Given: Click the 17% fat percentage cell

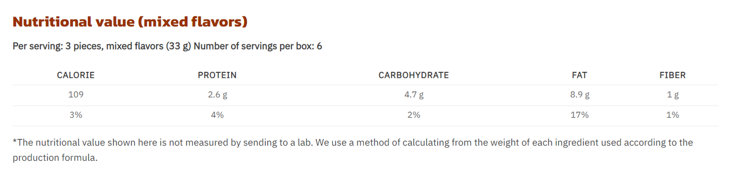Looking at the screenshot, I should tap(579, 115).
